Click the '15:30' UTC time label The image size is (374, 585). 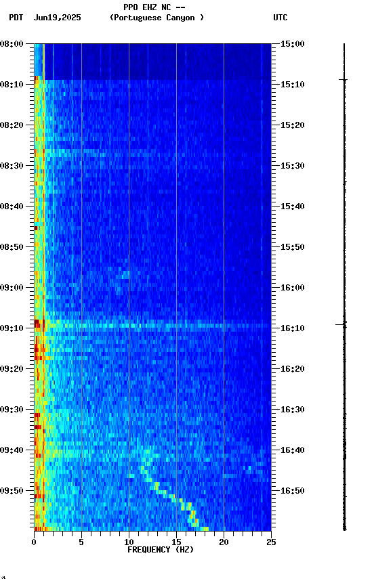[x=292, y=166]
